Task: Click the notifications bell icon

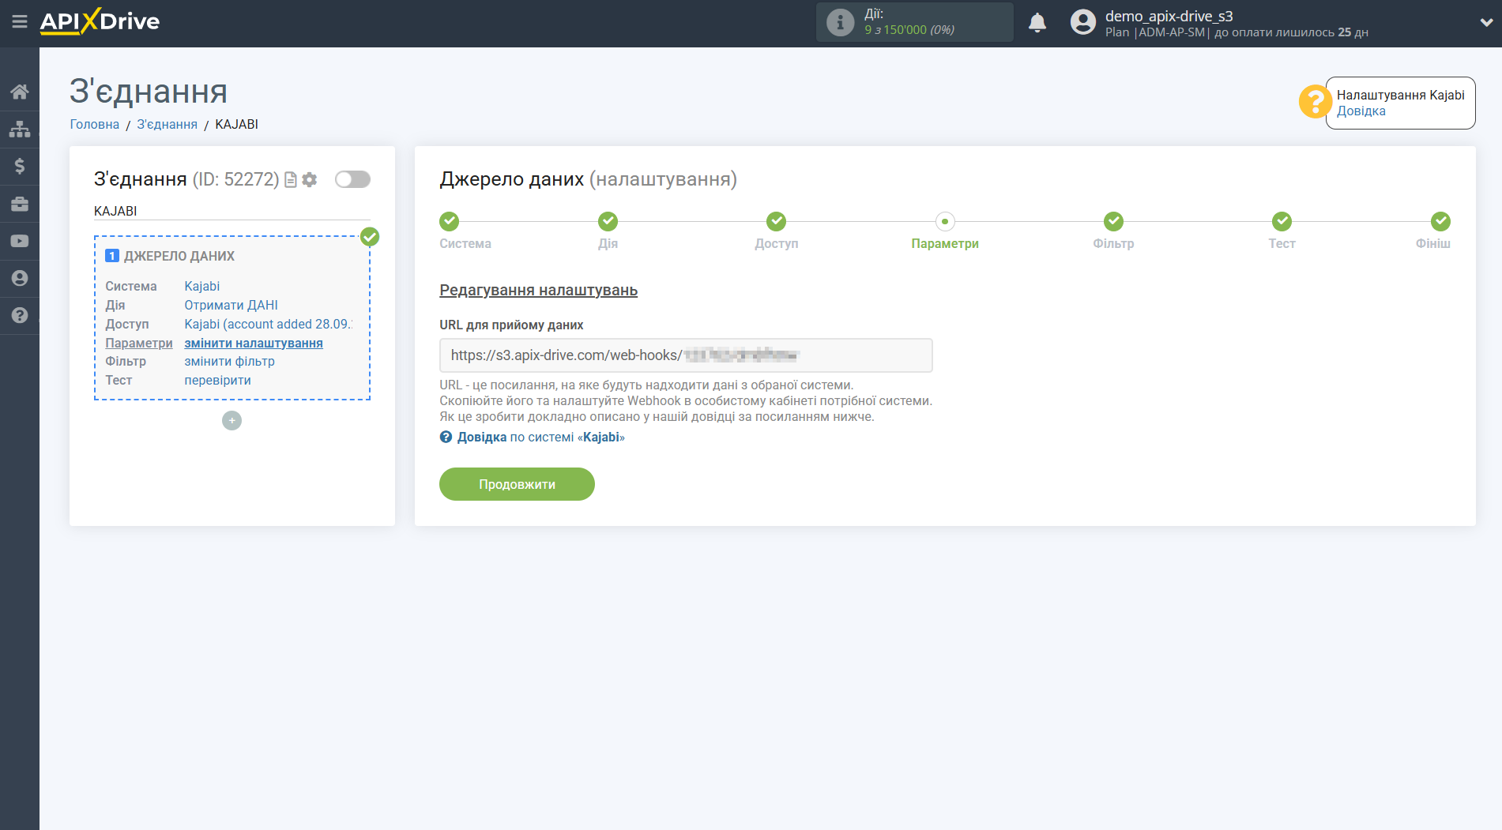Action: pos(1037,23)
